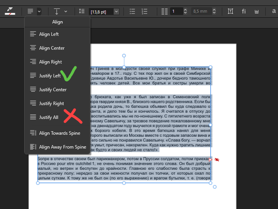
Task: Click the letter a icon in the toolbar
Action: (274, 11)
